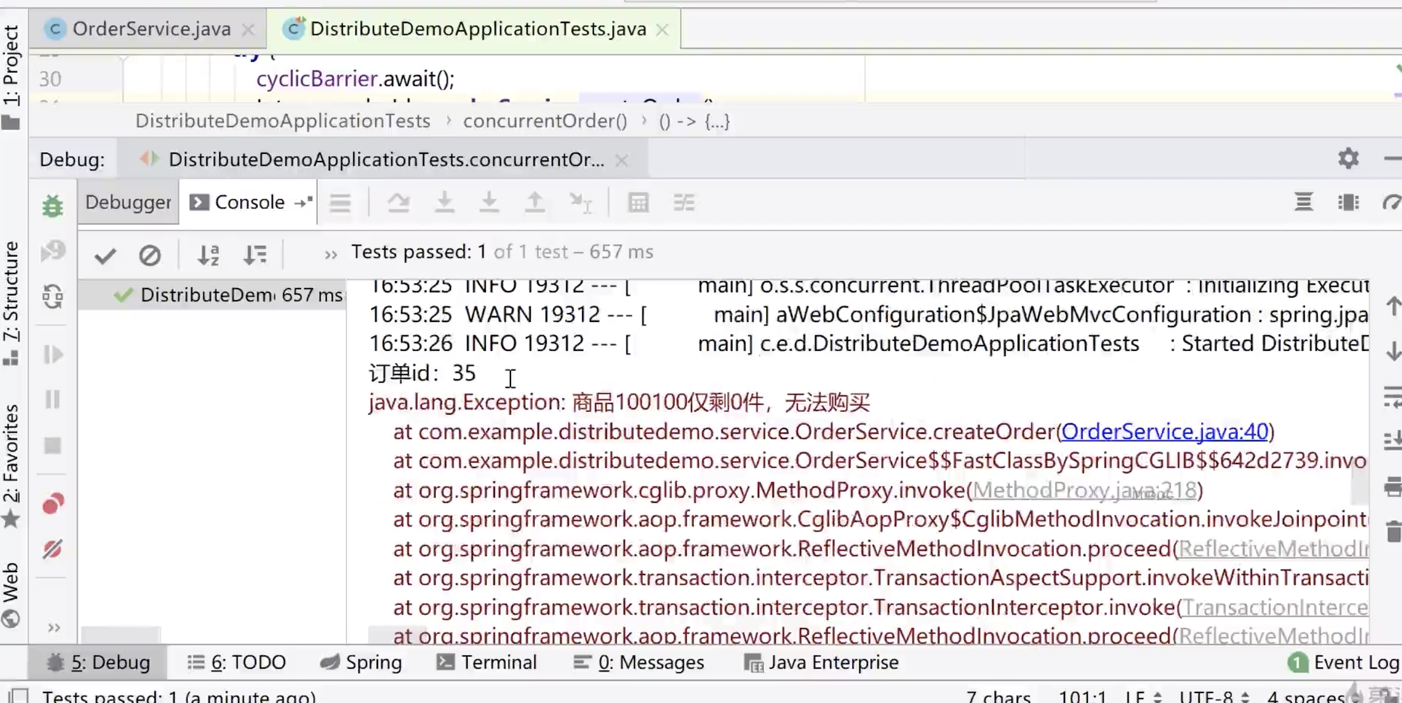1402x703 pixels.
Task: Click Step Over icon
Action: [x=398, y=203]
